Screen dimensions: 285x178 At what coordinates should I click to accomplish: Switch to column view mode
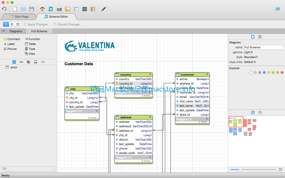[x=18, y=24]
